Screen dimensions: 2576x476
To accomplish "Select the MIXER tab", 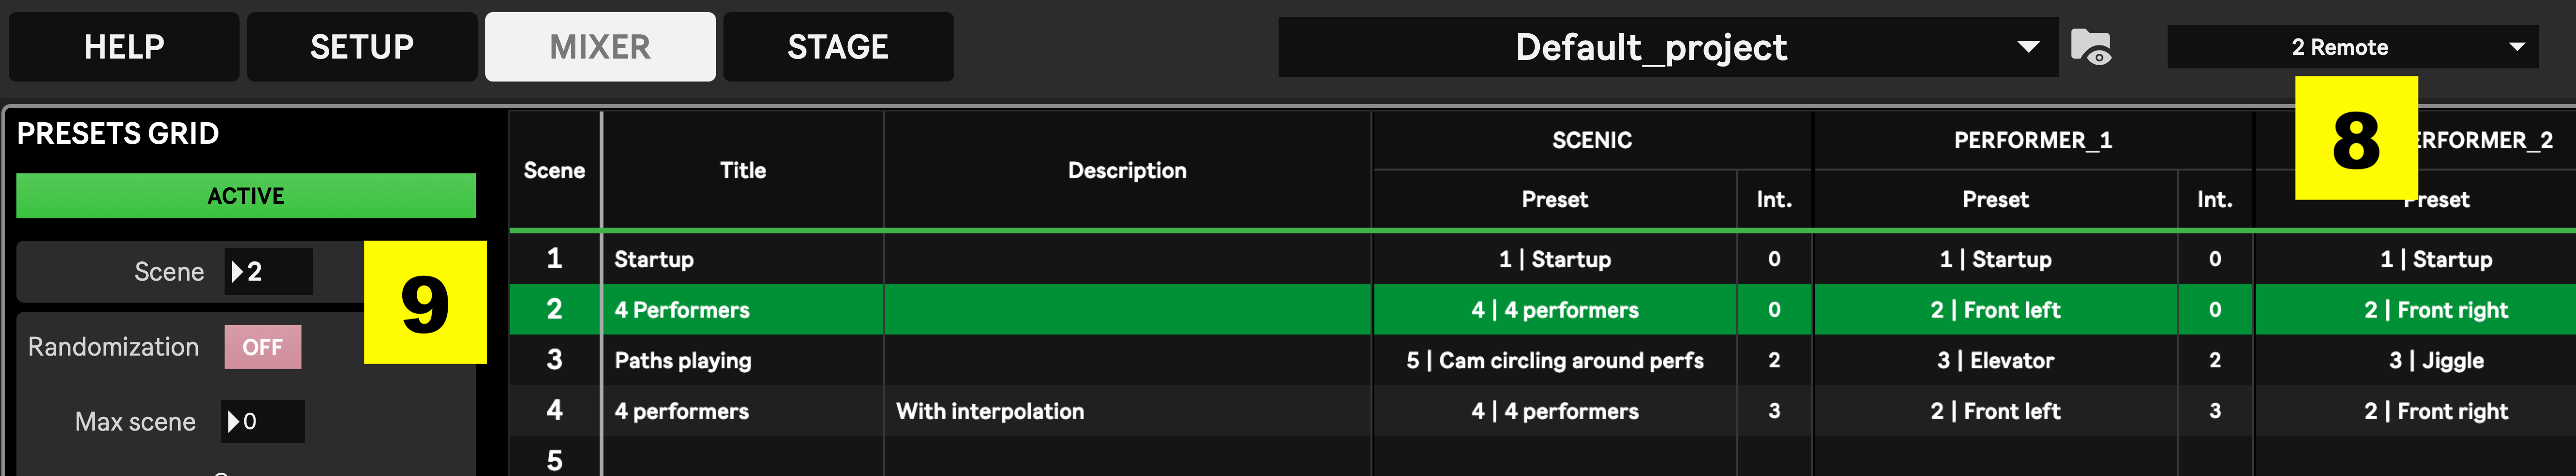I will [600, 47].
